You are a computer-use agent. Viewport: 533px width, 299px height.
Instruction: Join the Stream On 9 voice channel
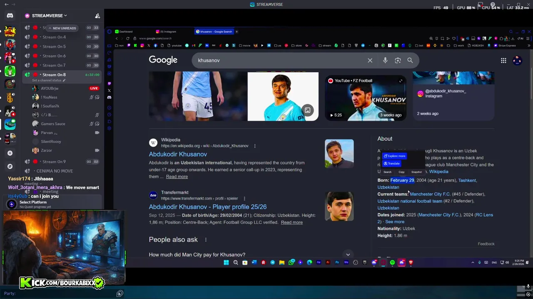point(61,162)
